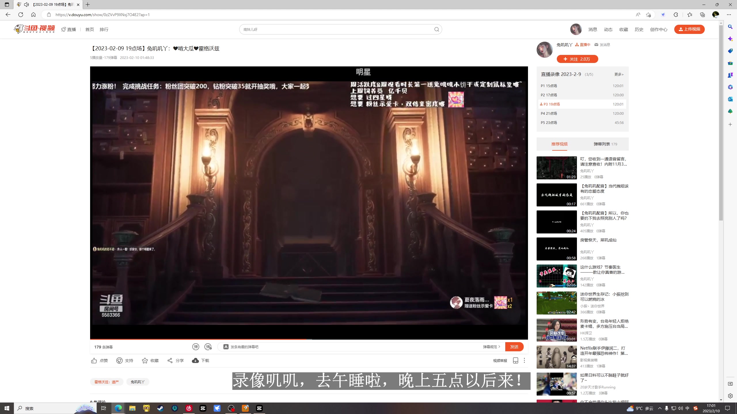Open danmaku settings icon

(208, 347)
